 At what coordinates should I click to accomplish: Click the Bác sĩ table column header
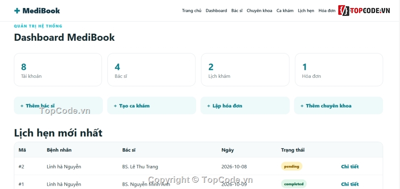click(x=129, y=150)
